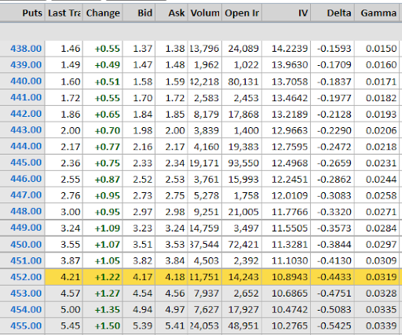Select the +1.50 change cell
This screenshot has height=335, width=402.
pyautogui.click(x=103, y=326)
